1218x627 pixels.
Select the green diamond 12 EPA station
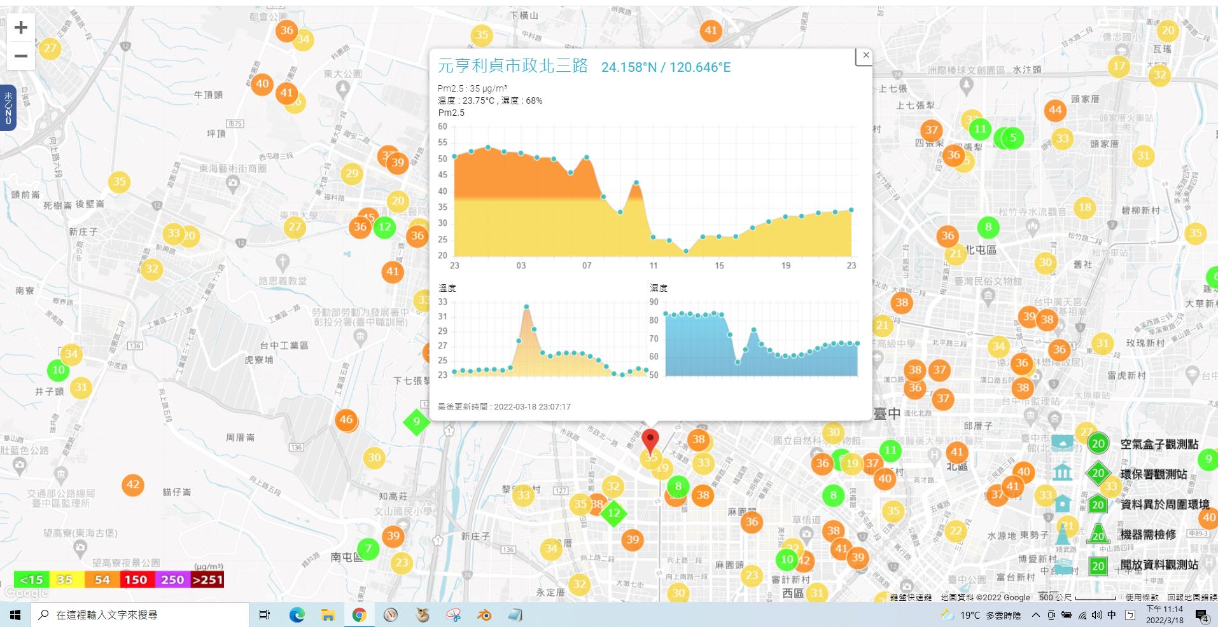(613, 513)
